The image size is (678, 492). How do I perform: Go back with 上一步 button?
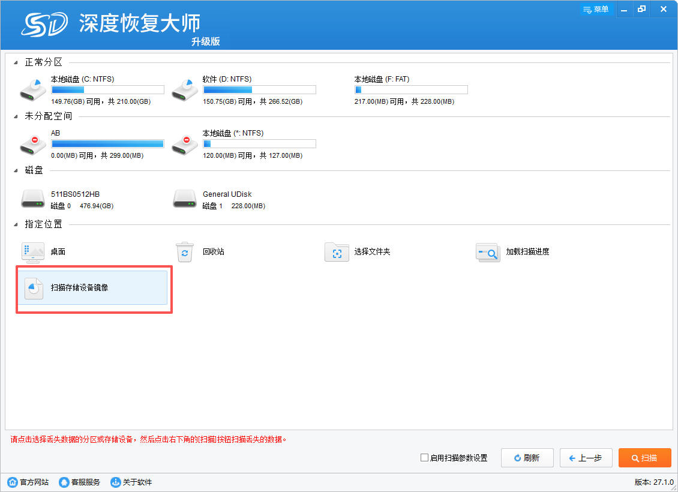pos(585,458)
